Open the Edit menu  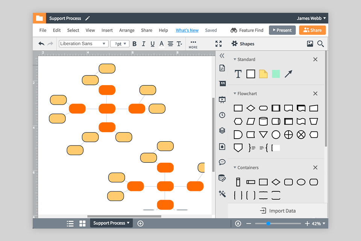(x=57, y=30)
